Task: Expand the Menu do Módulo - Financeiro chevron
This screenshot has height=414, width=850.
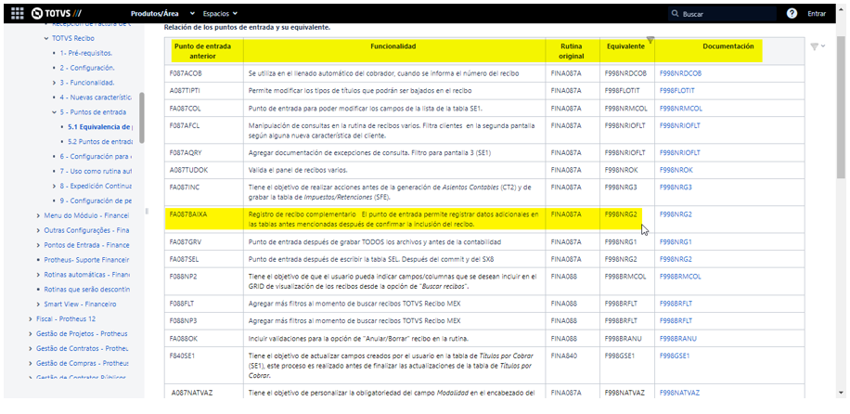Action: [38, 215]
